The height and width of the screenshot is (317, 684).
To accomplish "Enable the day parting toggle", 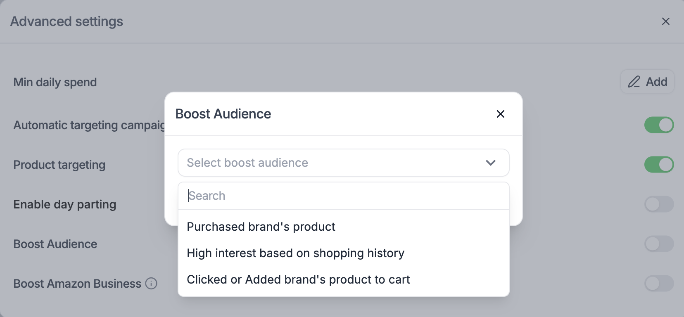I will [x=659, y=204].
